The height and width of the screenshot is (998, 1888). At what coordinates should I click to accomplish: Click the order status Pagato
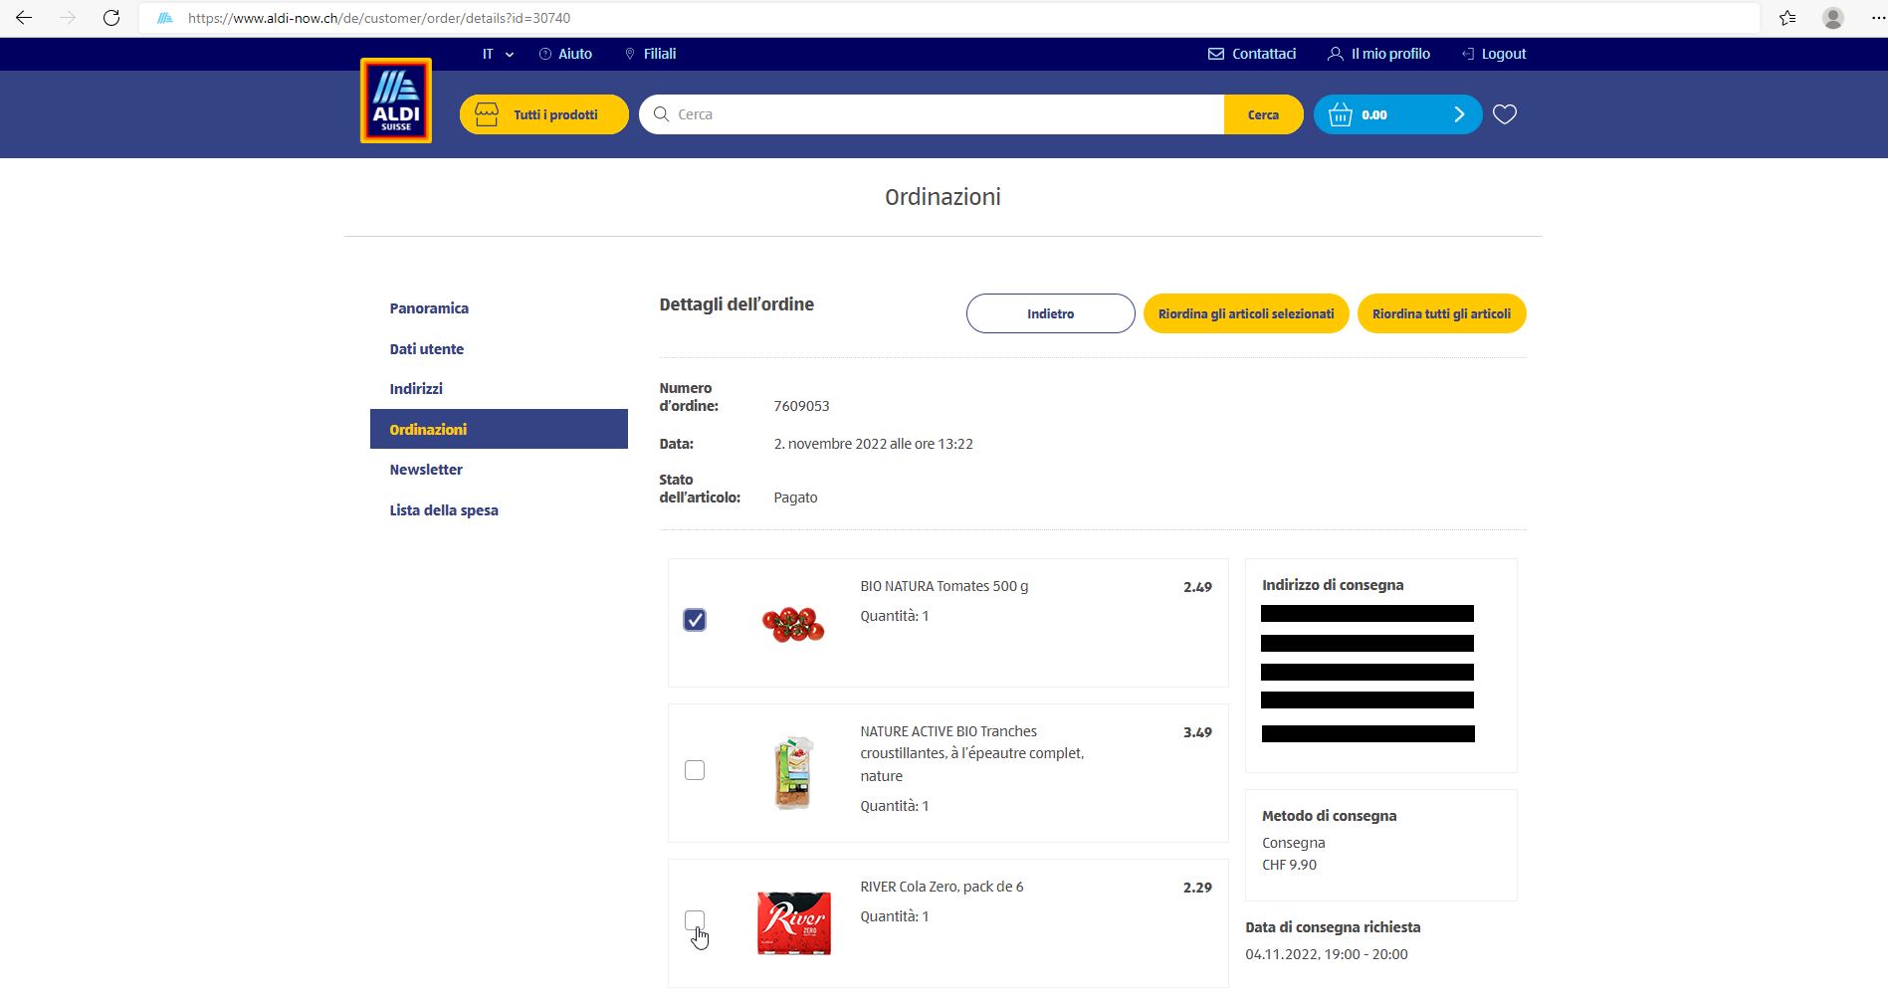pos(795,498)
